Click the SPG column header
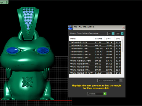This screenshot has height=106, width=142. click(118, 39)
